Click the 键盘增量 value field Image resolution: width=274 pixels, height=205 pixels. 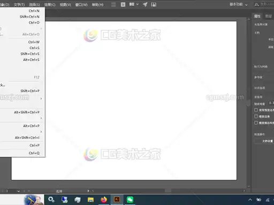(x=271, y=103)
